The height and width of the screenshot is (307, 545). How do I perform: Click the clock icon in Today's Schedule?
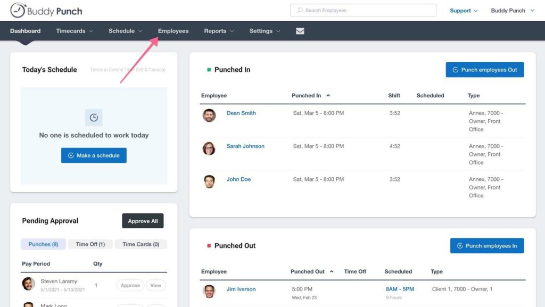[x=94, y=118]
